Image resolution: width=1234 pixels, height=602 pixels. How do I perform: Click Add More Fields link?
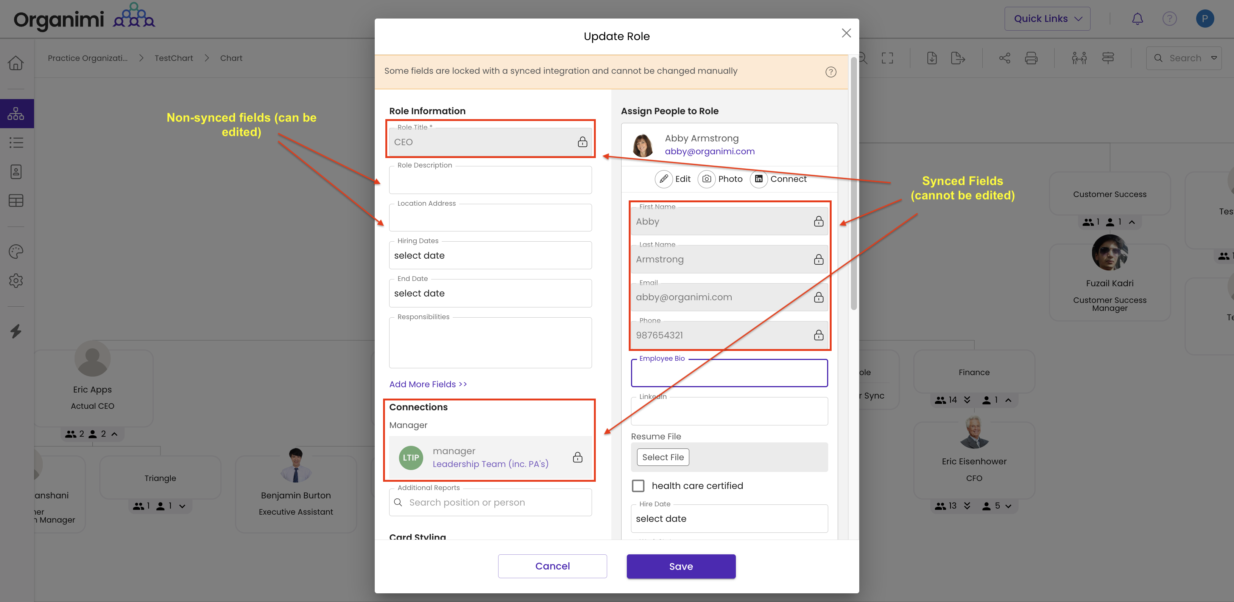pos(428,384)
